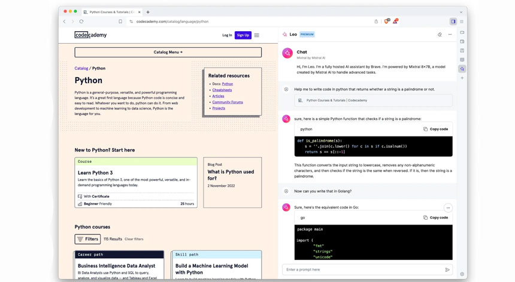The width and height of the screenshot is (515, 282).
Task: Clear the Leo conversation with the eraser icon
Action: [x=440, y=35]
